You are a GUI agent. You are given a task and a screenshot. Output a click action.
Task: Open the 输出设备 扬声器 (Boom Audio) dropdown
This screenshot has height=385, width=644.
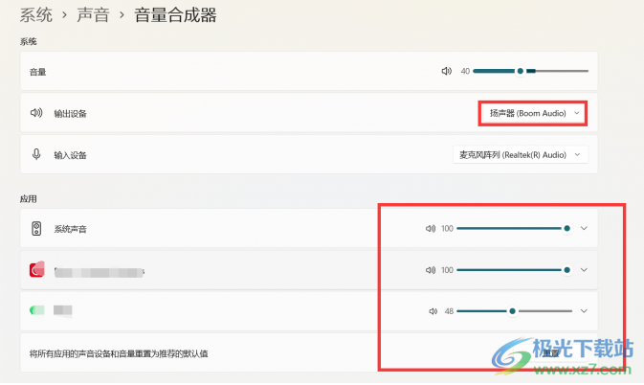tap(534, 113)
